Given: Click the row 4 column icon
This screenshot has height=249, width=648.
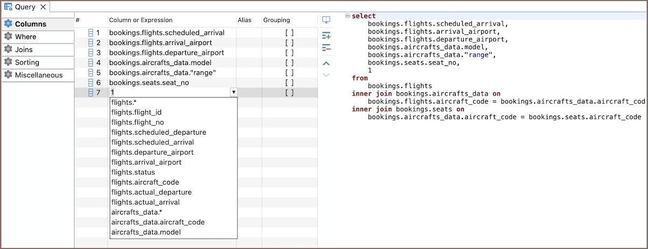Looking at the screenshot, I should (x=90, y=63).
